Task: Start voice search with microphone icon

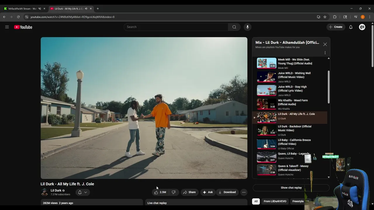Action: (247, 27)
